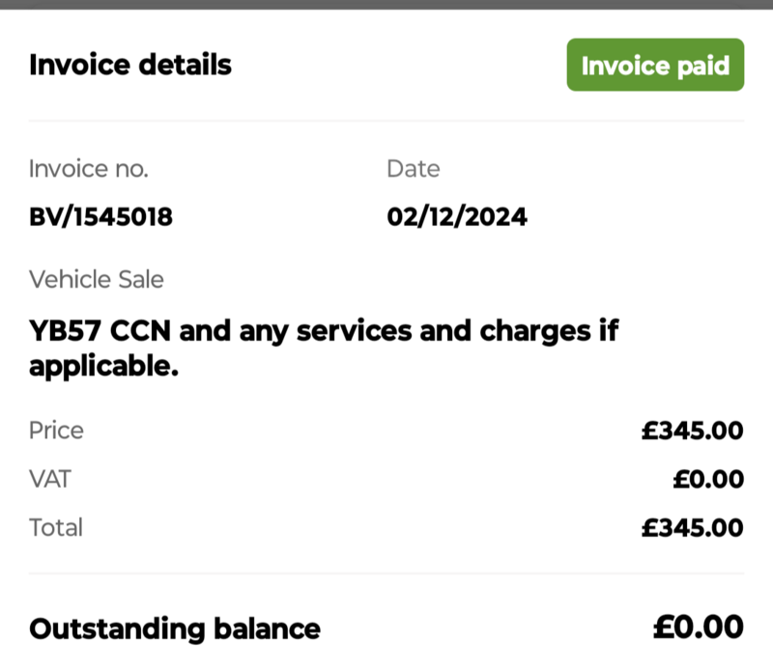The width and height of the screenshot is (773, 670).
Task: Click the divider above Outstanding balance
Action: (x=386, y=574)
